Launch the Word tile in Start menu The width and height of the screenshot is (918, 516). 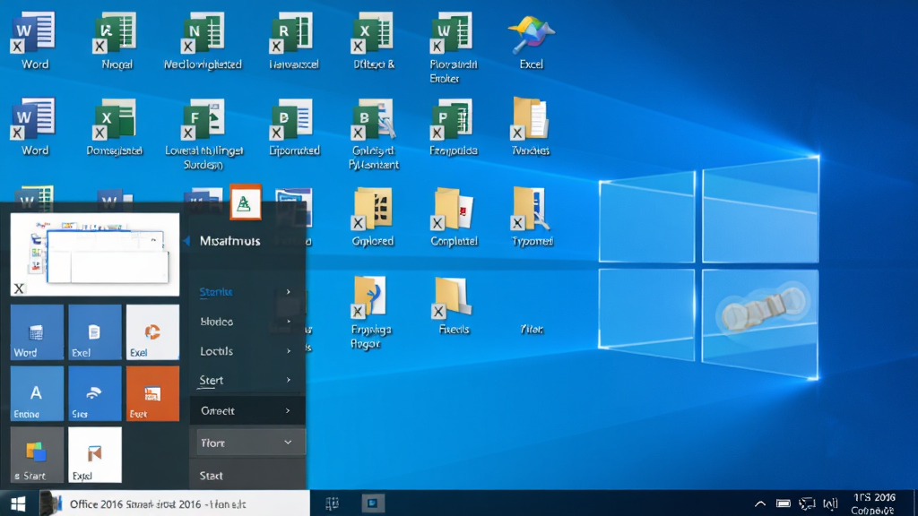click(x=37, y=331)
